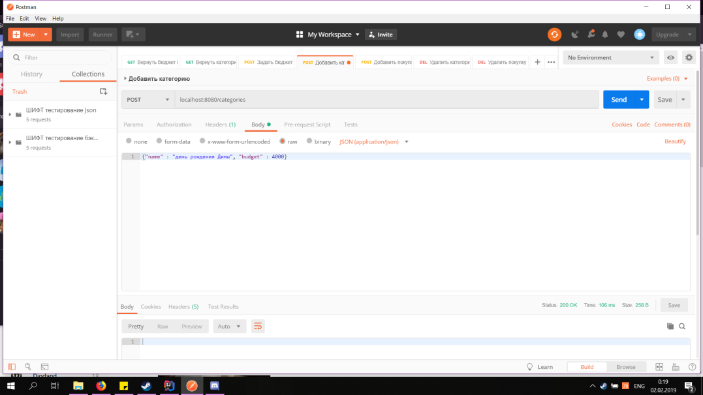The width and height of the screenshot is (703, 395).
Task: Expand ШИФТ тестирование Json collection
Action: [10, 115]
